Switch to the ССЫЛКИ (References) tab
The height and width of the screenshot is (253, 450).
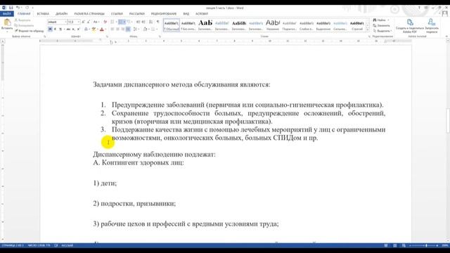tap(117, 14)
